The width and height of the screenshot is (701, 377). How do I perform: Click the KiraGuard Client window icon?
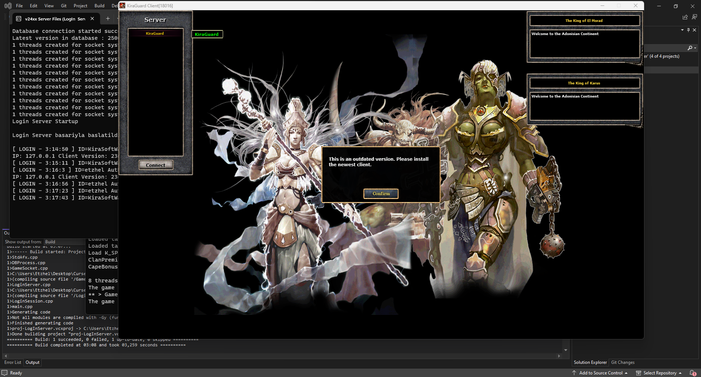point(122,5)
